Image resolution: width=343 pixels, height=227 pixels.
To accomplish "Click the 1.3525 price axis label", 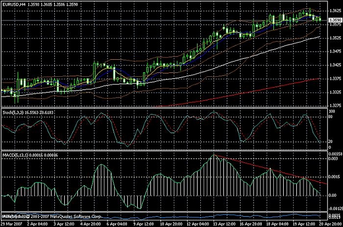I will tap(335, 38).
